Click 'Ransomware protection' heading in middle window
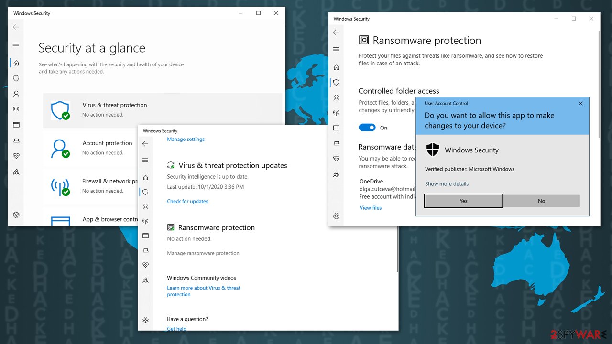The height and width of the screenshot is (344, 612). click(x=216, y=227)
